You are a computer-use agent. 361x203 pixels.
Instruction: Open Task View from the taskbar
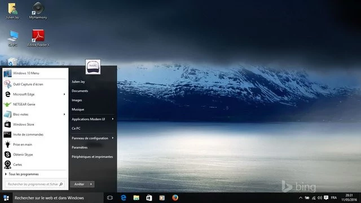tap(110, 198)
